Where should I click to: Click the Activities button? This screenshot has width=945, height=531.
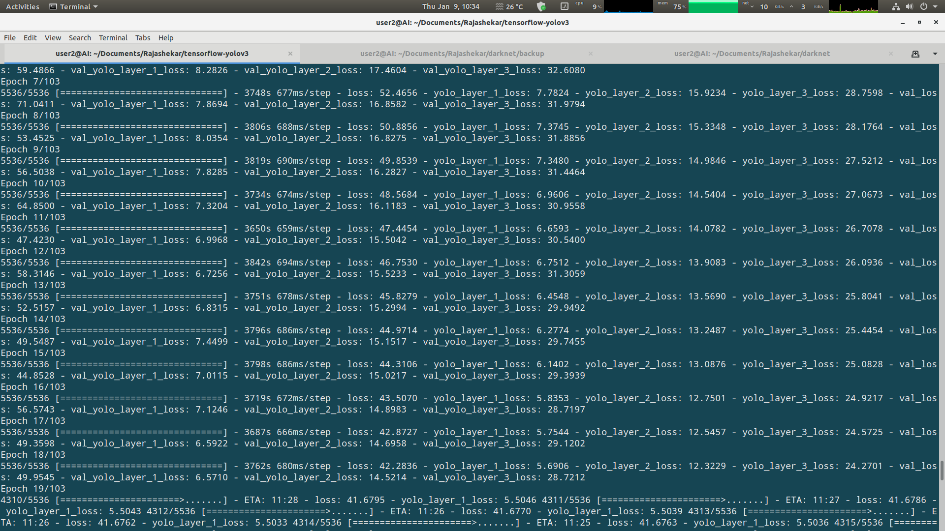tap(22, 6)
